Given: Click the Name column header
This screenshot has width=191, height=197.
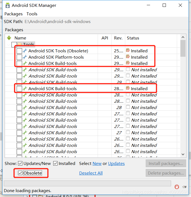Looking at the screenshot, I should click(20, 38).
